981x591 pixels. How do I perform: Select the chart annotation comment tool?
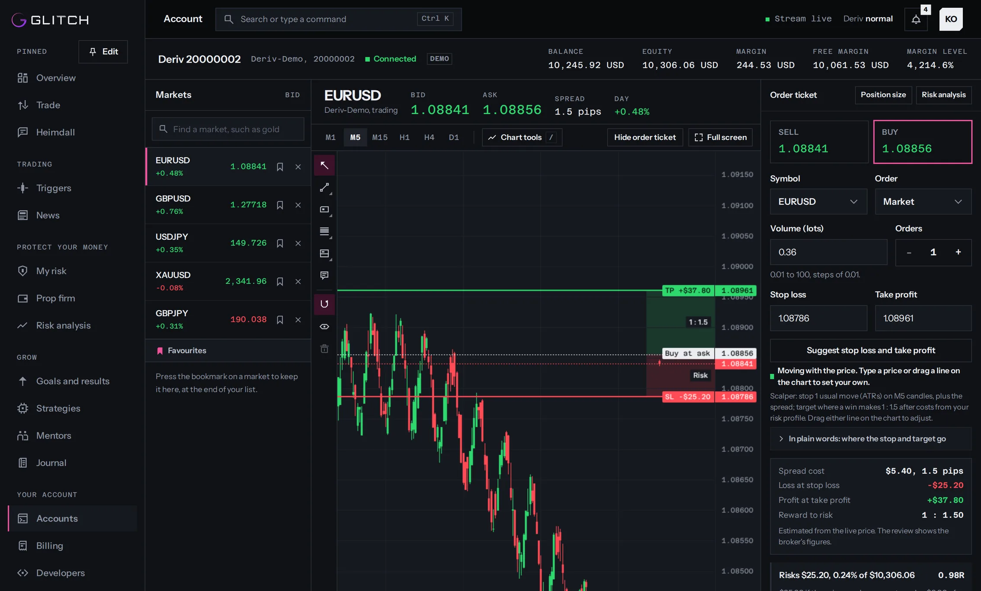(x=324, y=275)
